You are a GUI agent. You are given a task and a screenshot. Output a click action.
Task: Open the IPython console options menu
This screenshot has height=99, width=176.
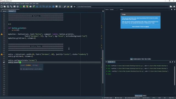(175, 62)
